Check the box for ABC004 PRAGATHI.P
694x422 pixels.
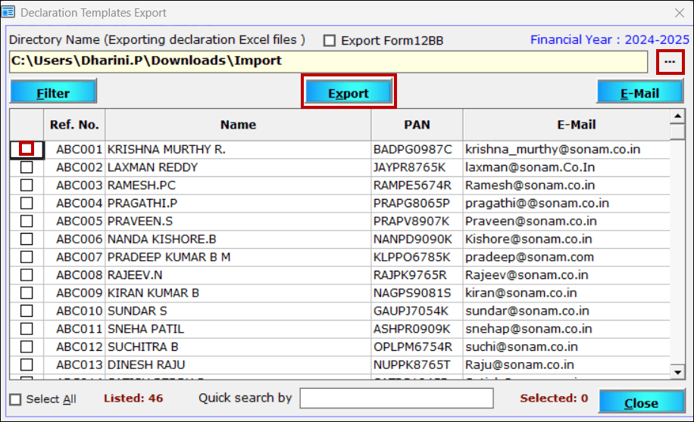point(27,203)
